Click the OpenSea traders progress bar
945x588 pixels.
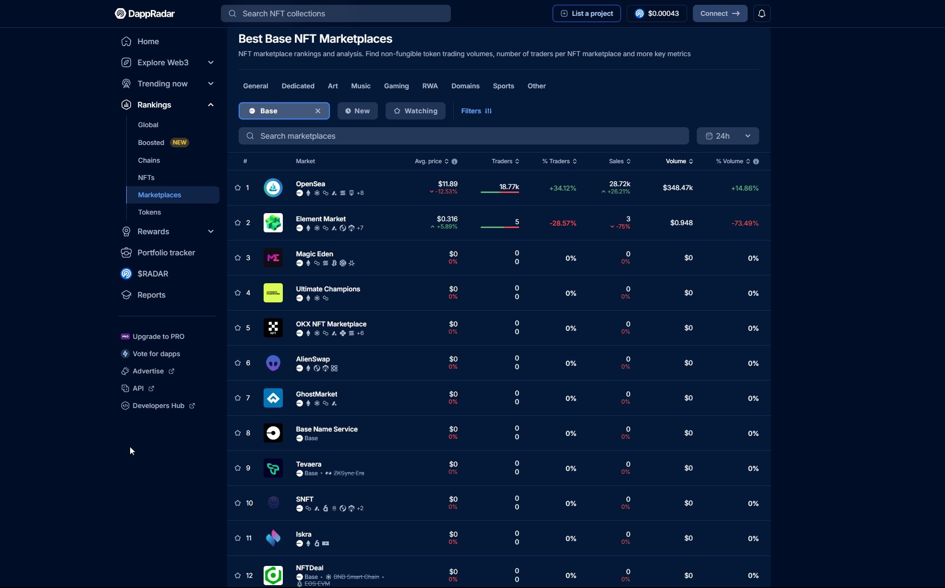[500, 193]
